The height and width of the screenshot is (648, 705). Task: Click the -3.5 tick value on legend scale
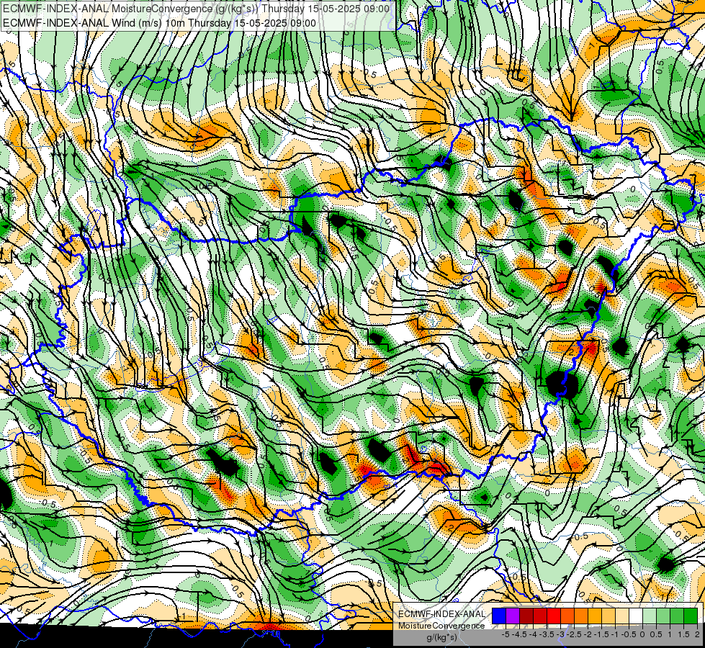click(547, 634)
